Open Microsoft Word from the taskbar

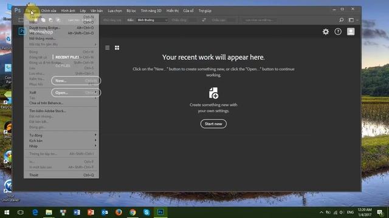(77, 213)
